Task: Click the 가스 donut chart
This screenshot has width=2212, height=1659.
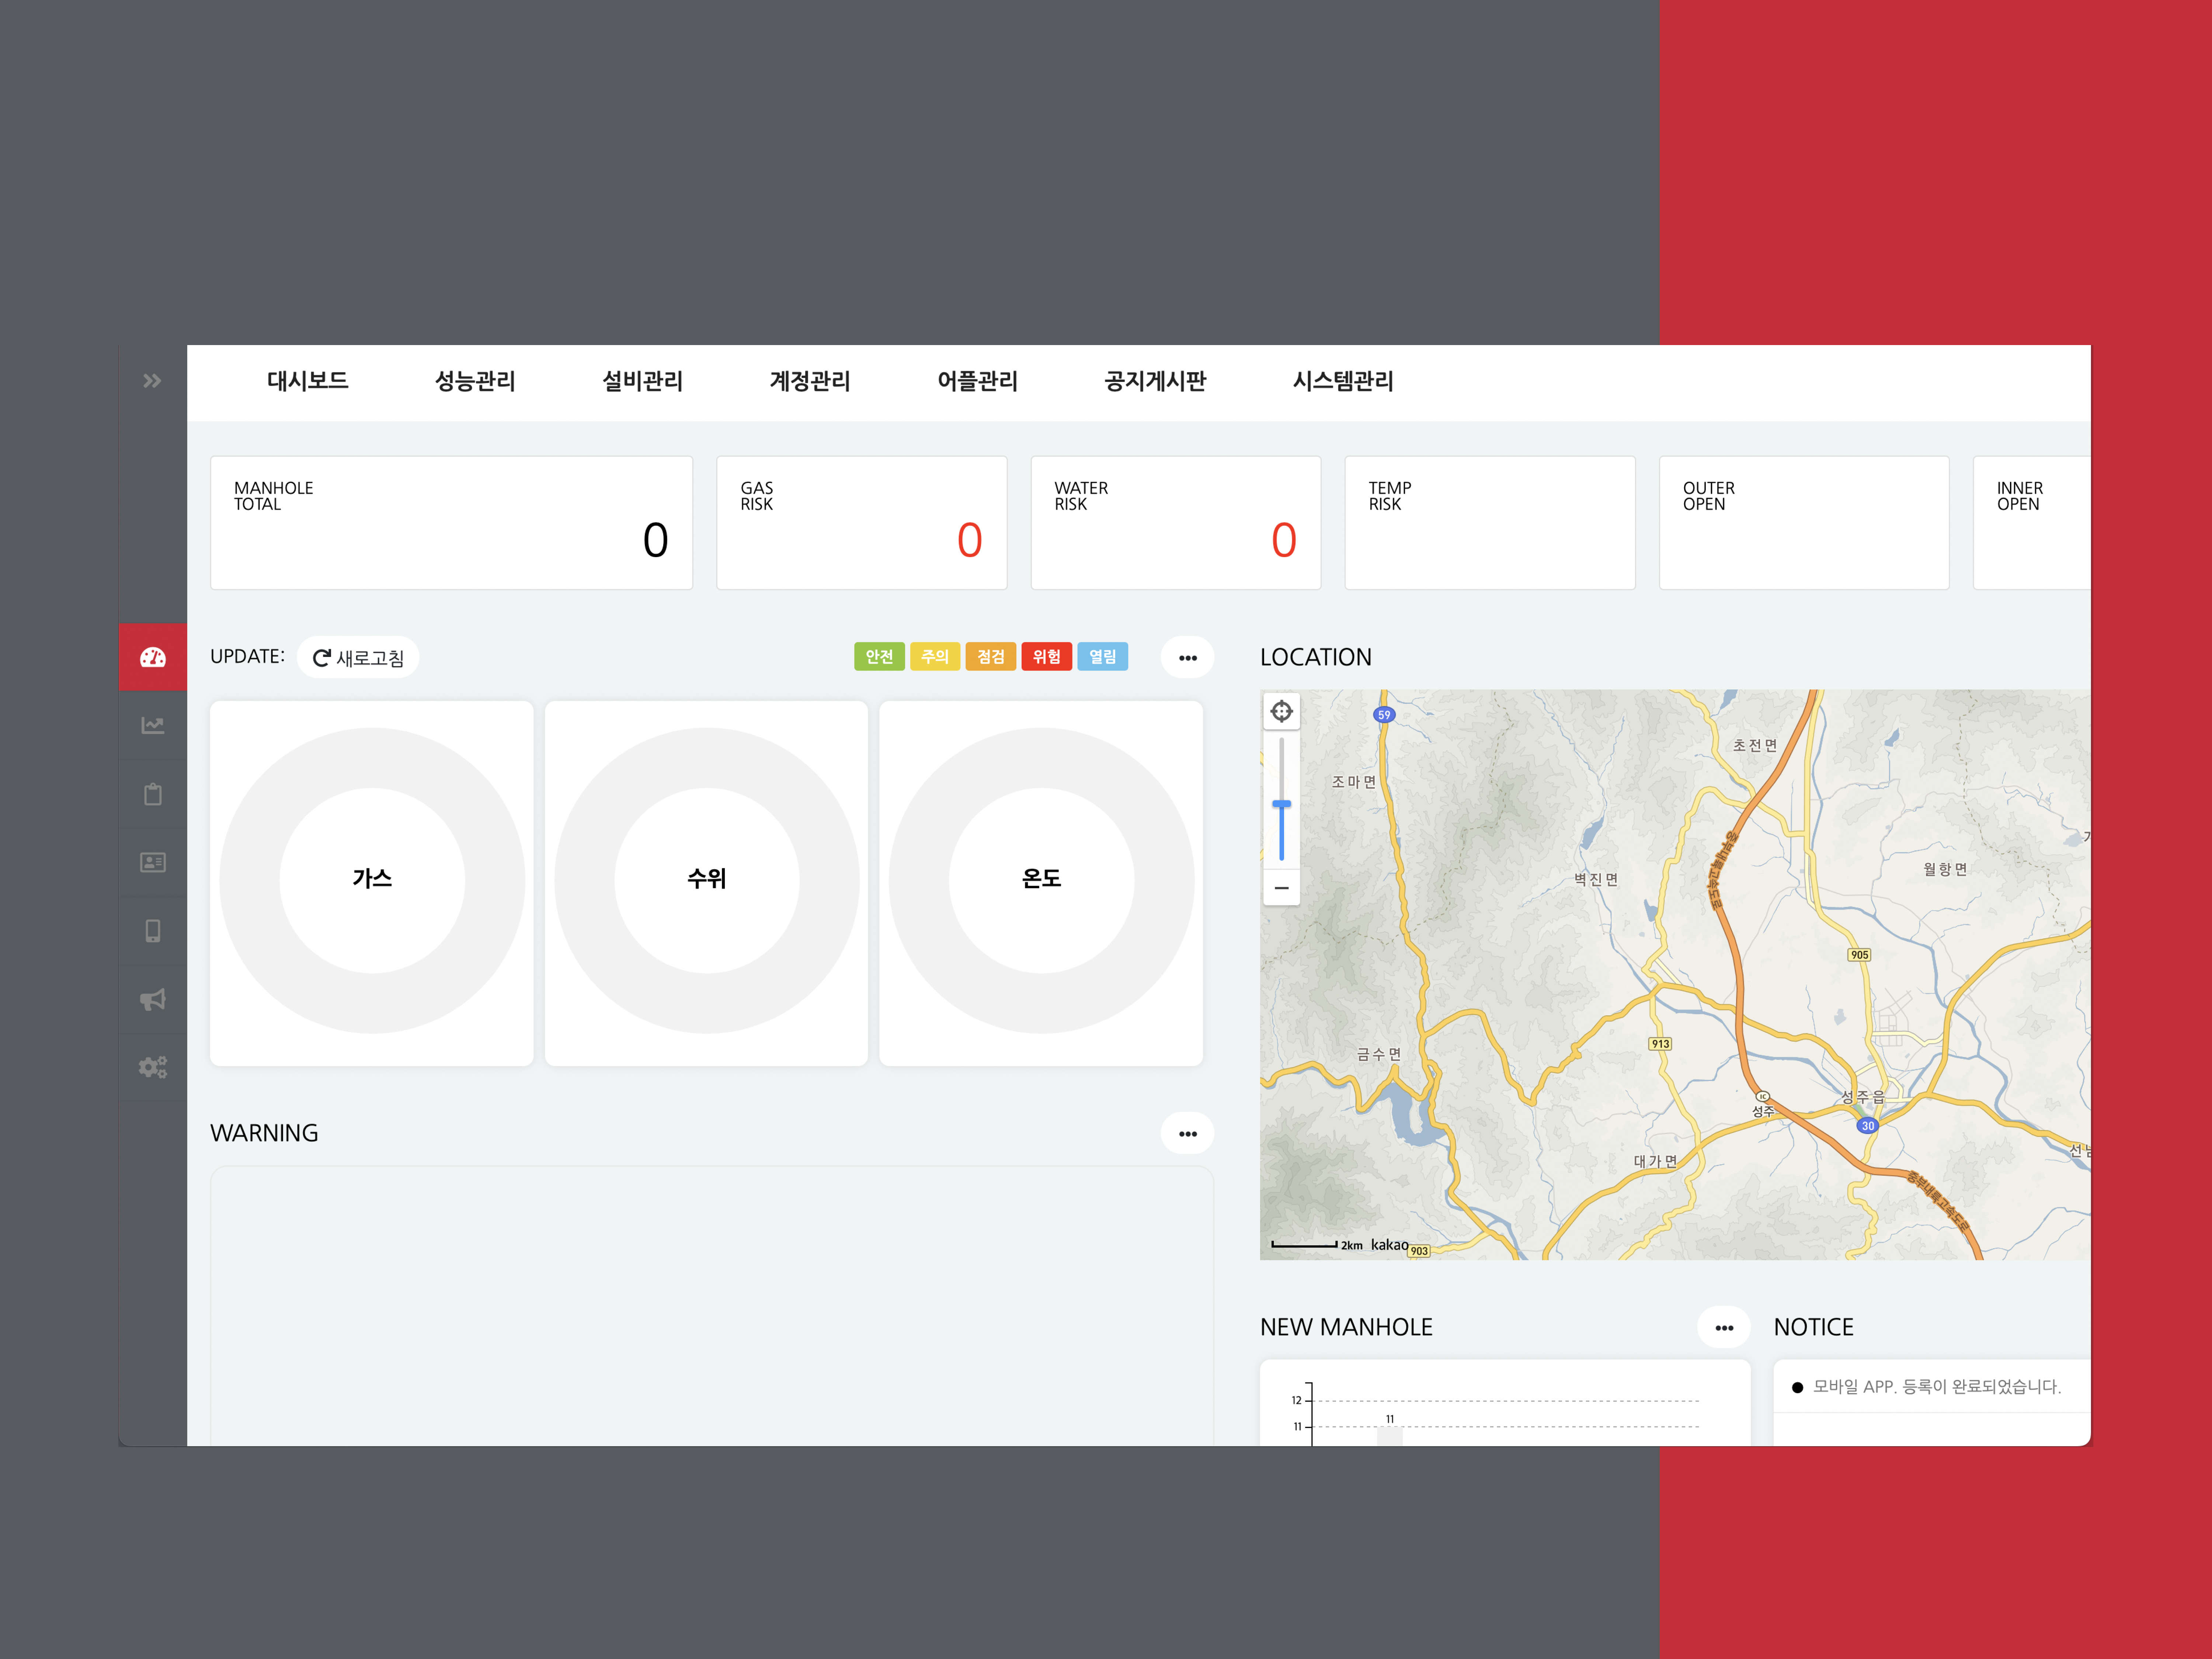Action: point(372,880)
